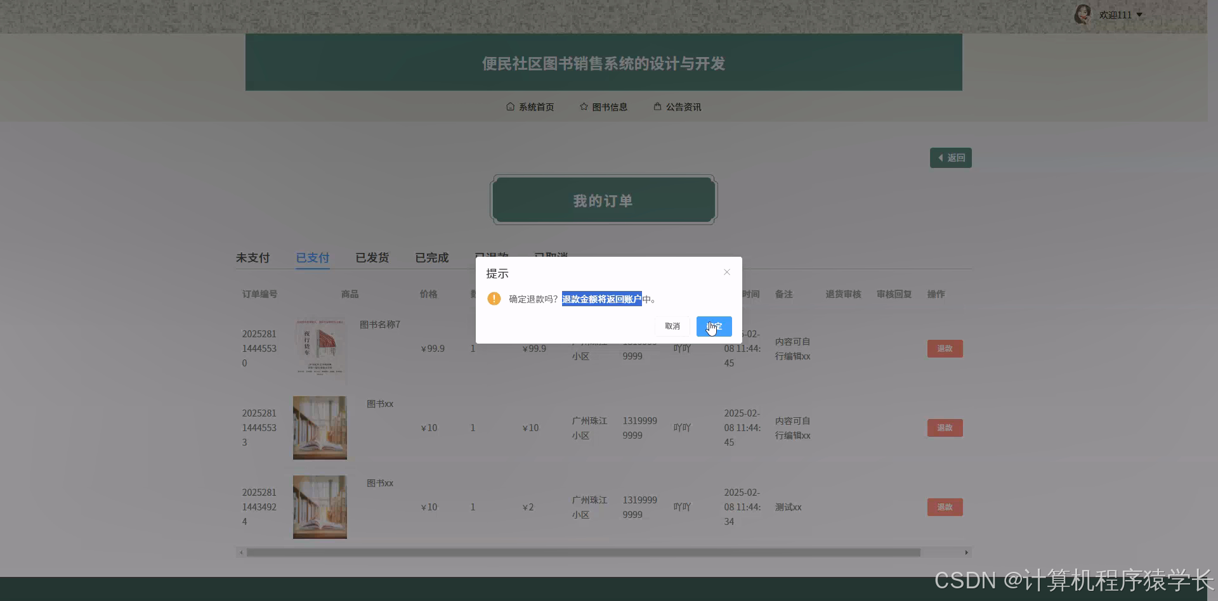Click 退款 for order 20252811444530
1218x601 pixels.
click(945, 349)
